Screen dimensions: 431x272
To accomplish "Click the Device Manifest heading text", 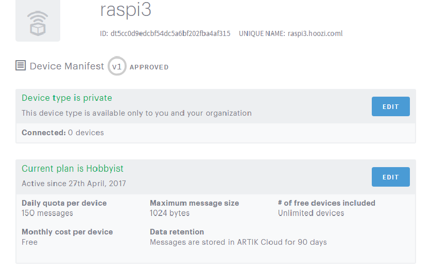I will 67,66.
